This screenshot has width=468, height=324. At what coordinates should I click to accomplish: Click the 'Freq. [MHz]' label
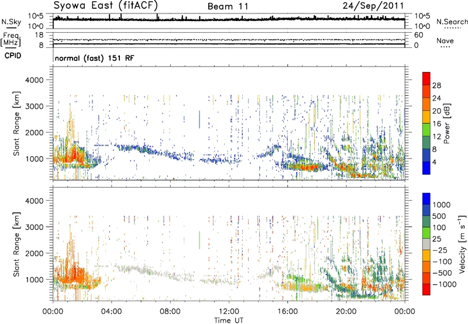pos(11,39)
